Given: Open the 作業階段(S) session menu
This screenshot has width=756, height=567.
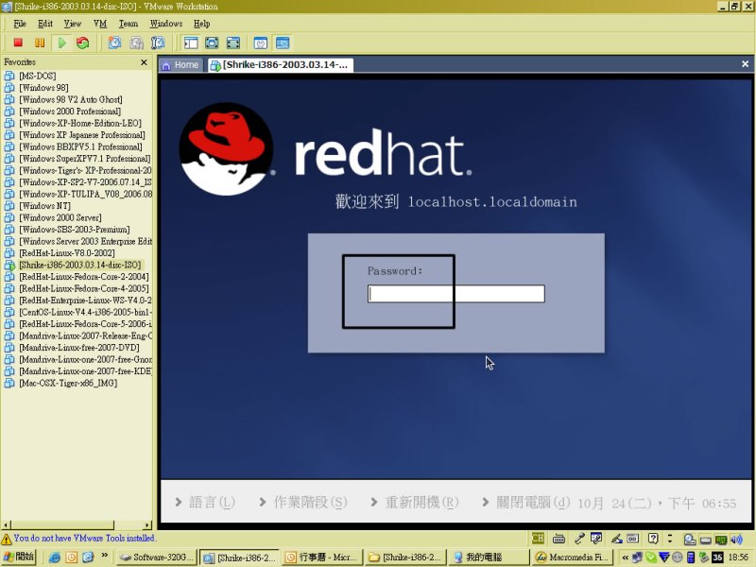Looking at the screenshot, I should [302, 503].
